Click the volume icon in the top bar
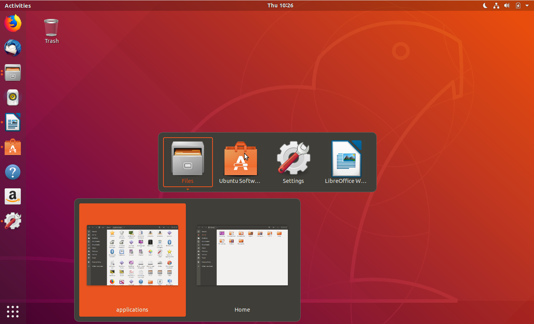The height and width of the screenshot is (324, 534). 507,5
